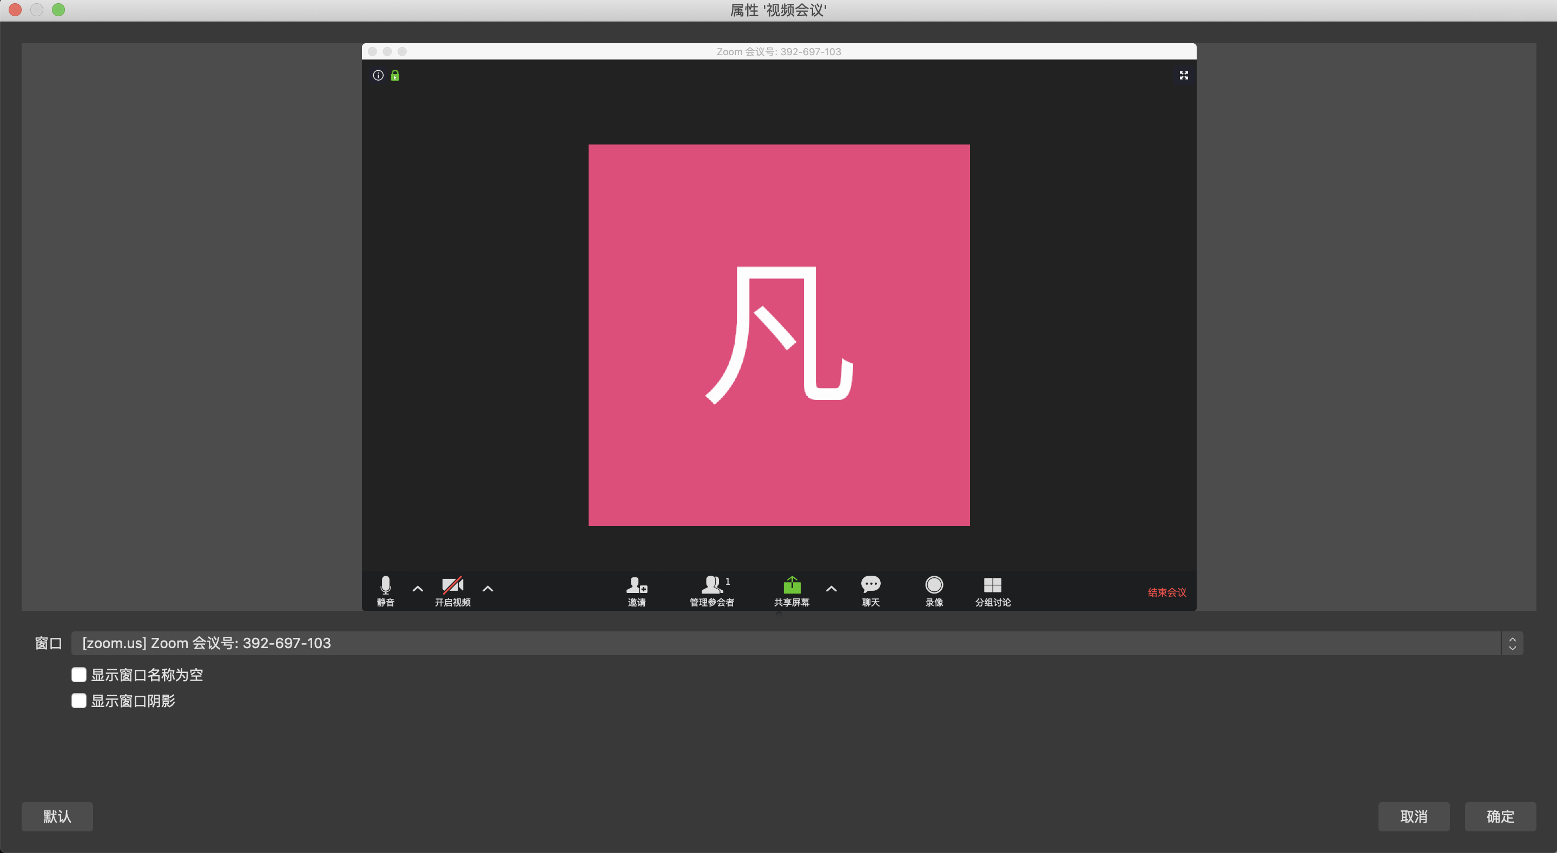Click the record circle icon

(x=934, y=585)
